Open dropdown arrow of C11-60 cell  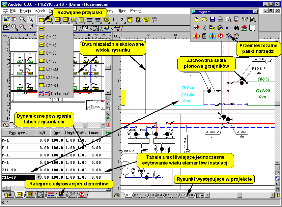[38, 177]
